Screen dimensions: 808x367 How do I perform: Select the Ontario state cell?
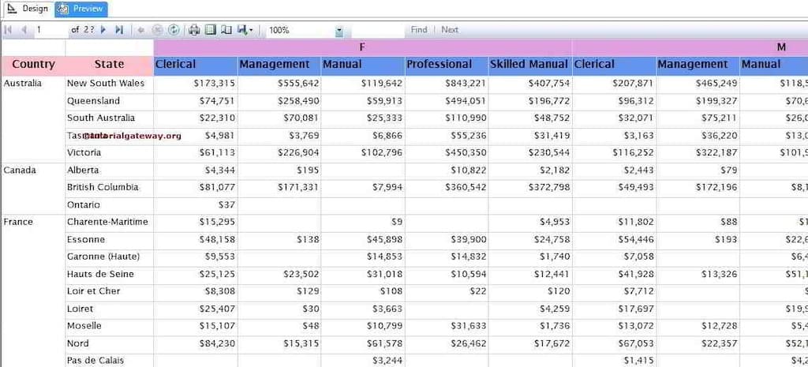coord(109,205)
